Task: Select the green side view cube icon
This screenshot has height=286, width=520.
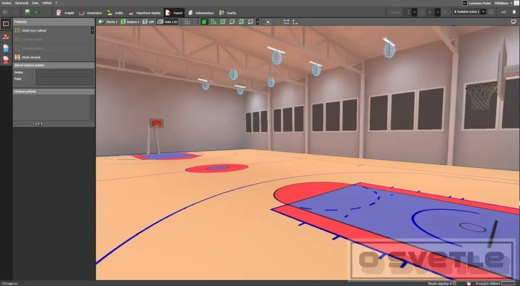Action: [241, 22]
